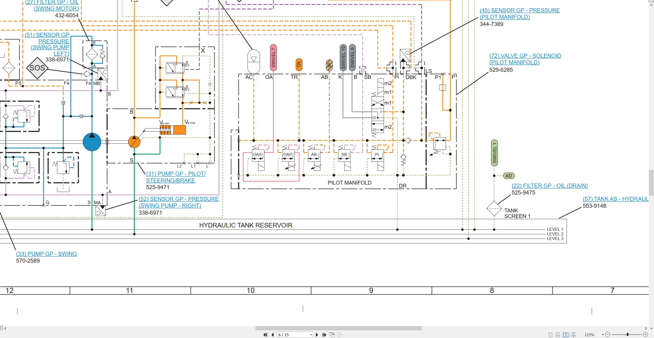Click the next view navigation icon
The height and width of the screenshot is (338, 654).
(x=340, y=335)
